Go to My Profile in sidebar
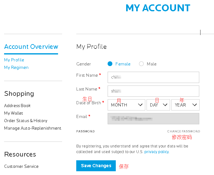 pos(14,60)
